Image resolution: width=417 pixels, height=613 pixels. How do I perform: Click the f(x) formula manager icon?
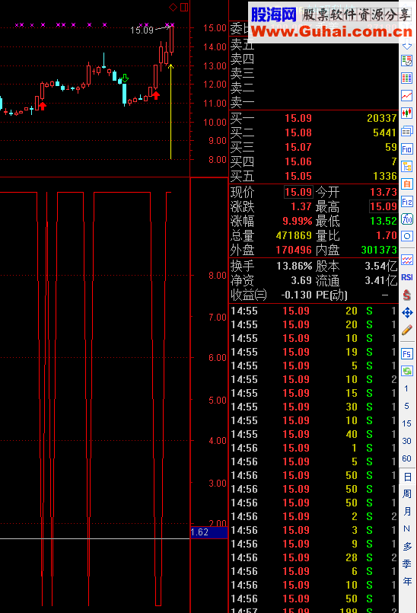pos(407,219)
